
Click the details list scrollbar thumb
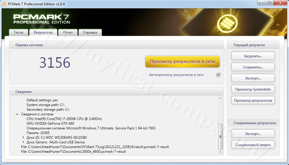(220, 136)
